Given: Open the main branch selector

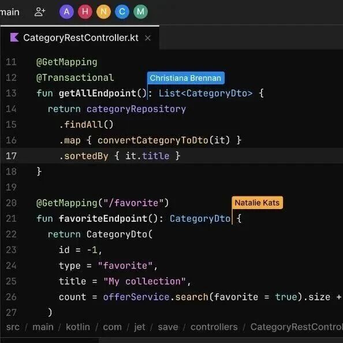Looking at the screenshot, I should [10, 12].
